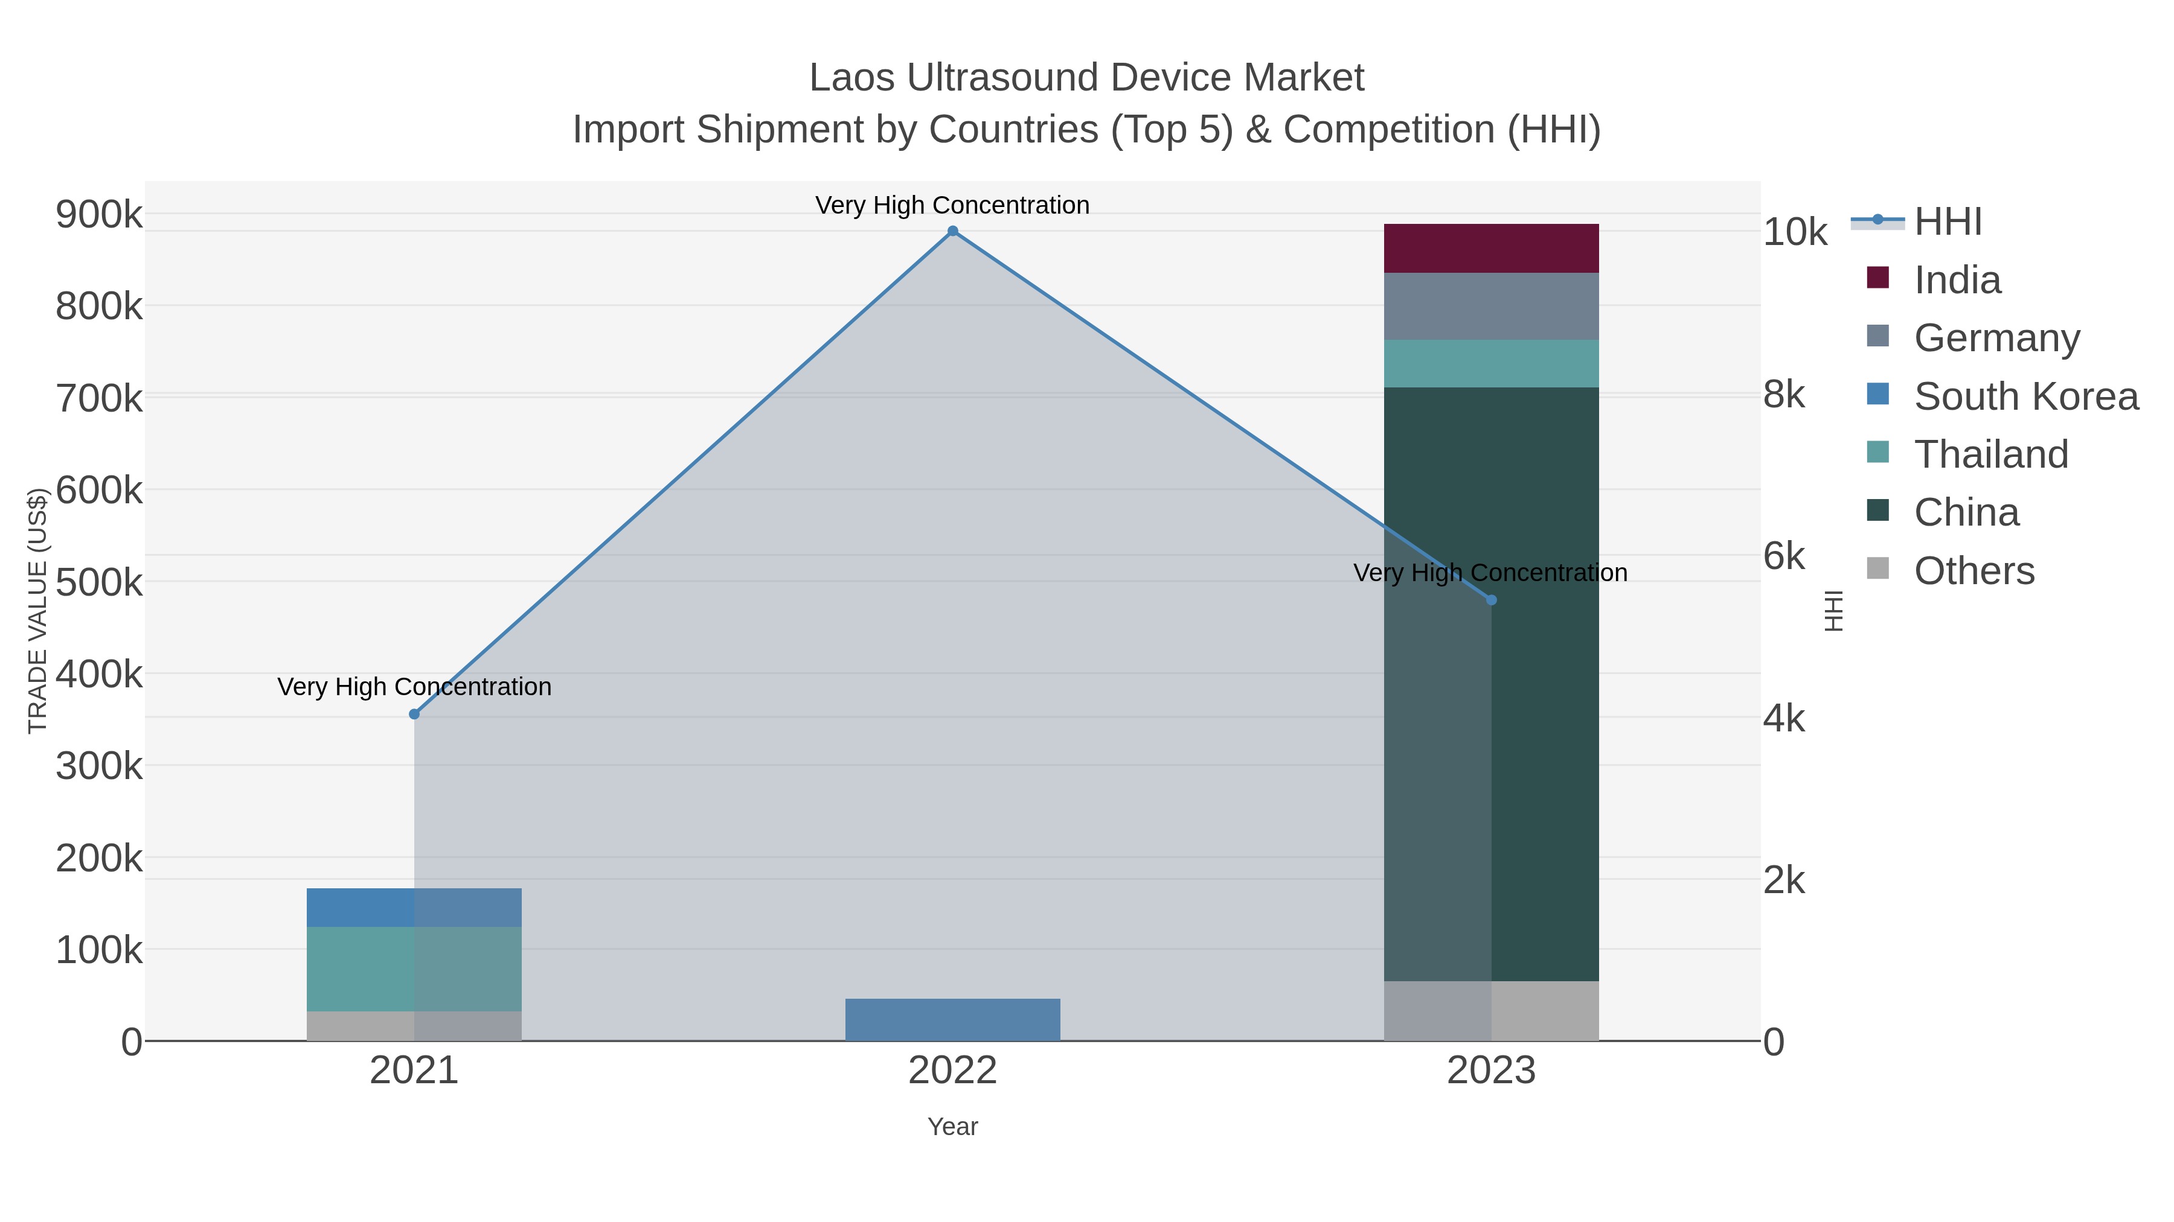Click the 100k left axis tick

click(x=100, y=950)
